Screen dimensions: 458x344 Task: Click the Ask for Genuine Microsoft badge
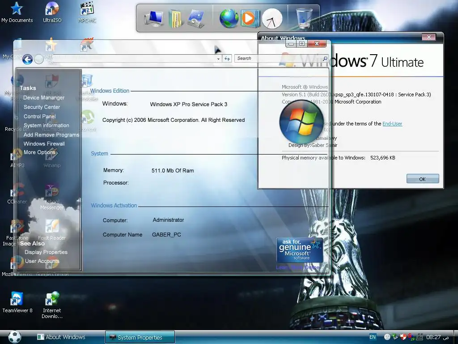300,250
